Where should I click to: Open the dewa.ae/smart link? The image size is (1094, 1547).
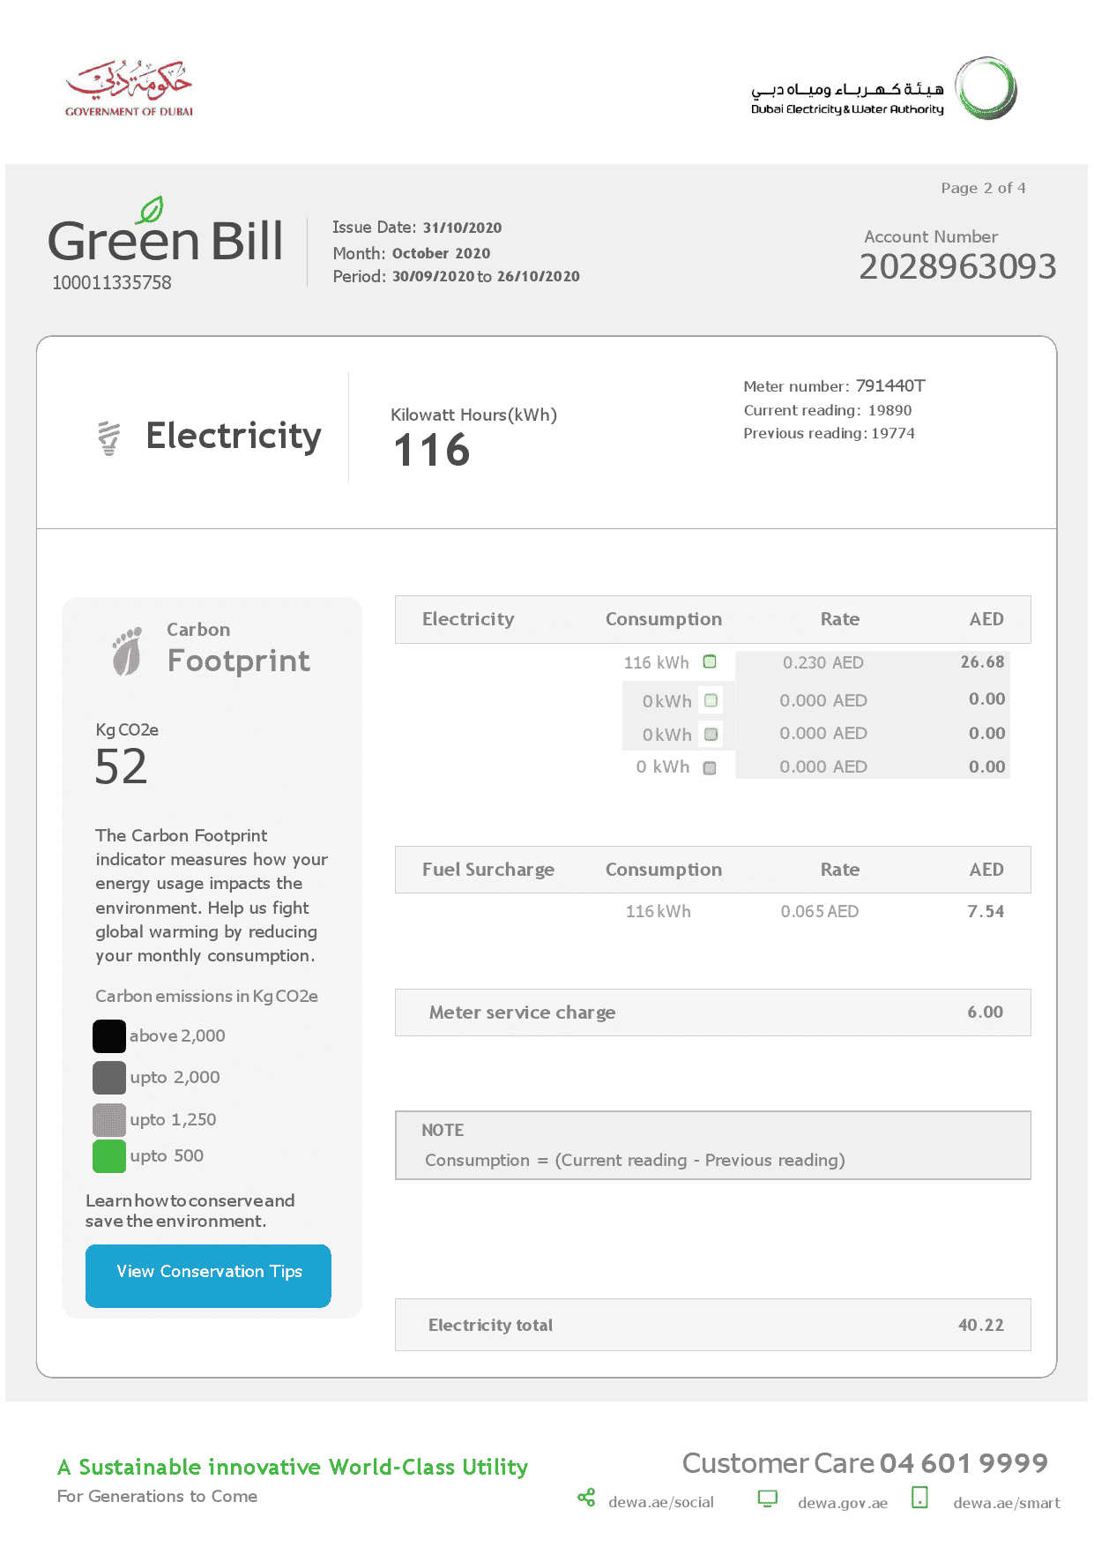(x=1006, y=1503)
